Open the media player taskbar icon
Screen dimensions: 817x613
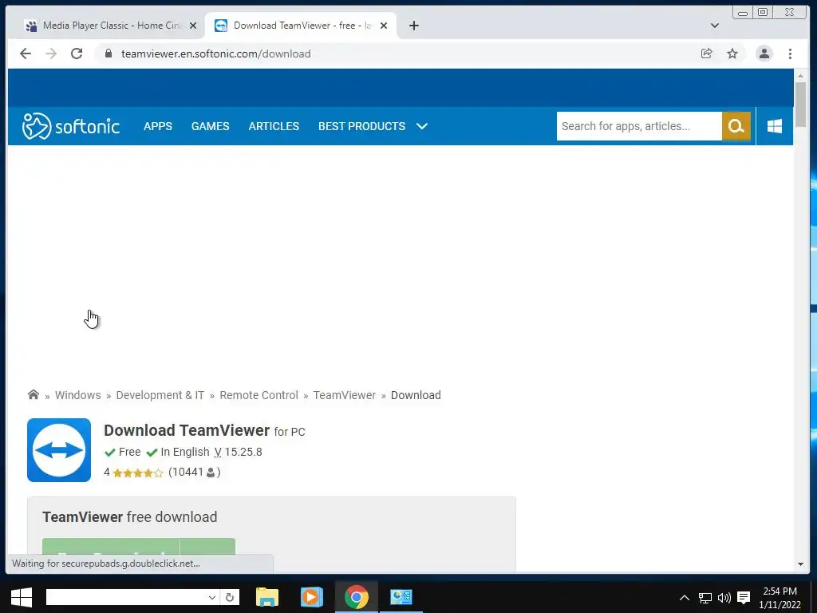[x=312, y=597]
